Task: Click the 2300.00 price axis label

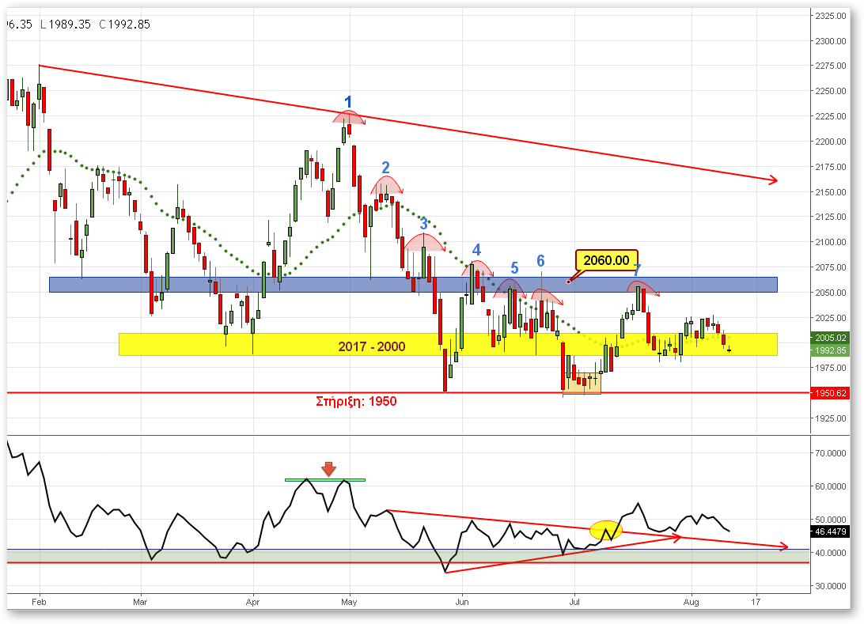Action: pyautogui.click(x=831, y=41)
